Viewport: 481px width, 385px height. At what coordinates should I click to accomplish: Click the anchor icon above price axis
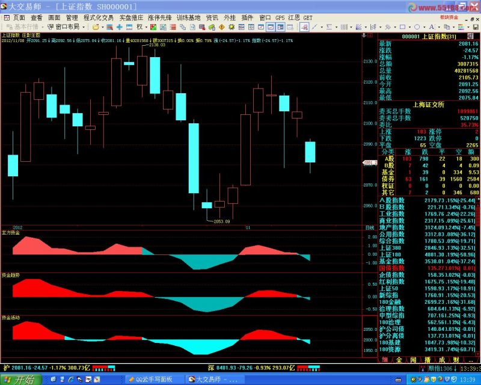364,35
